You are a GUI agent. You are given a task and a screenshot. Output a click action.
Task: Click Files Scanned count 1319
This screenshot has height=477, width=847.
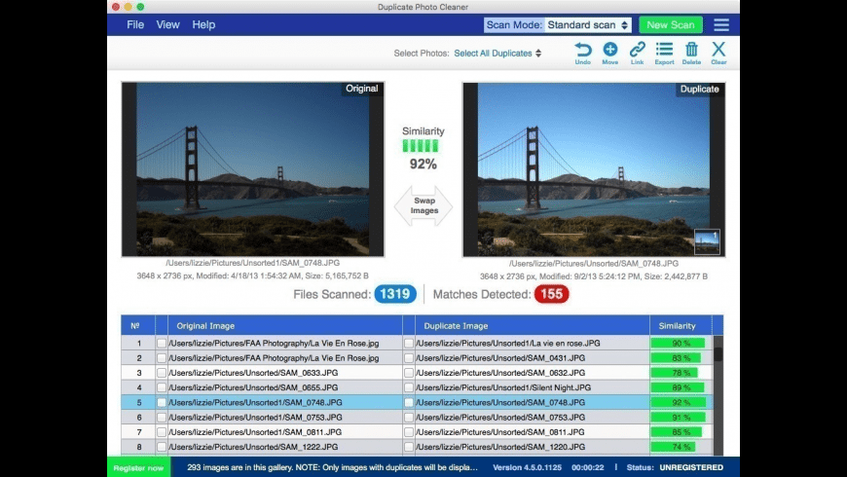pyautogui.click(x=395, y=294)
